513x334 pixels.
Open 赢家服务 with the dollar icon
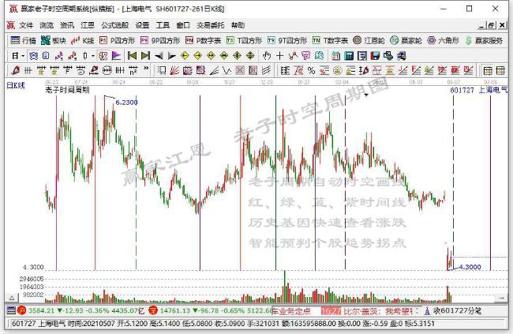click(484, 40)
